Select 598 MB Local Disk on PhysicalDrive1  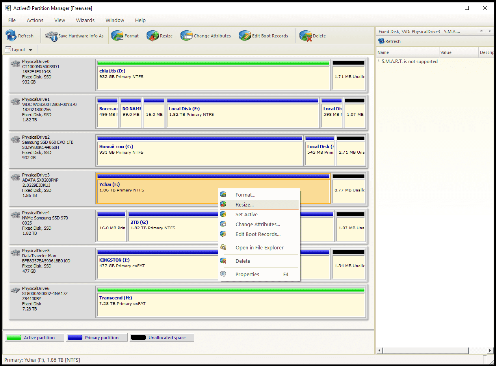coord(331,113)
